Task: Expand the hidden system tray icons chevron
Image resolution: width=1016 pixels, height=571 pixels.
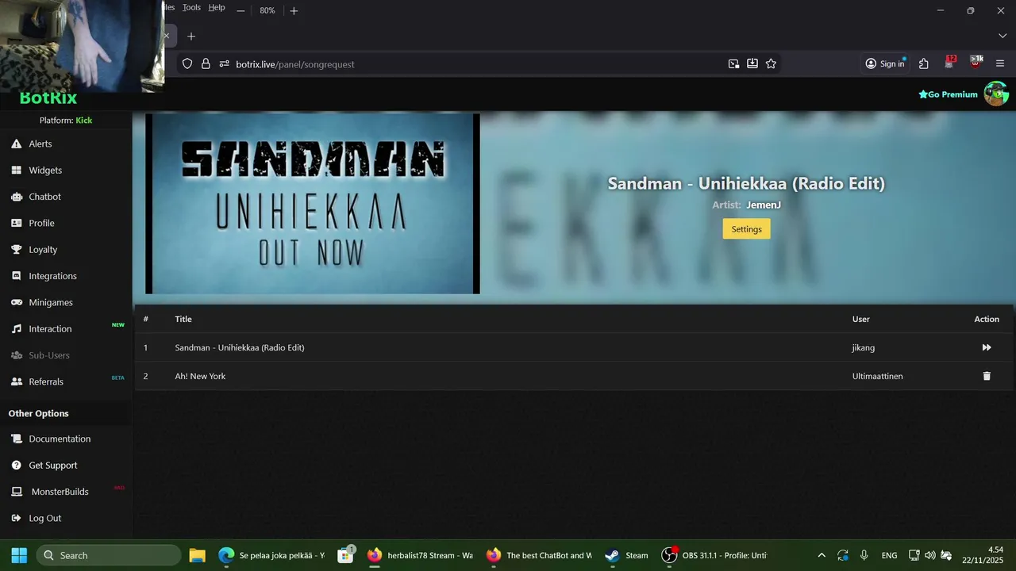Action: (822, 555)
